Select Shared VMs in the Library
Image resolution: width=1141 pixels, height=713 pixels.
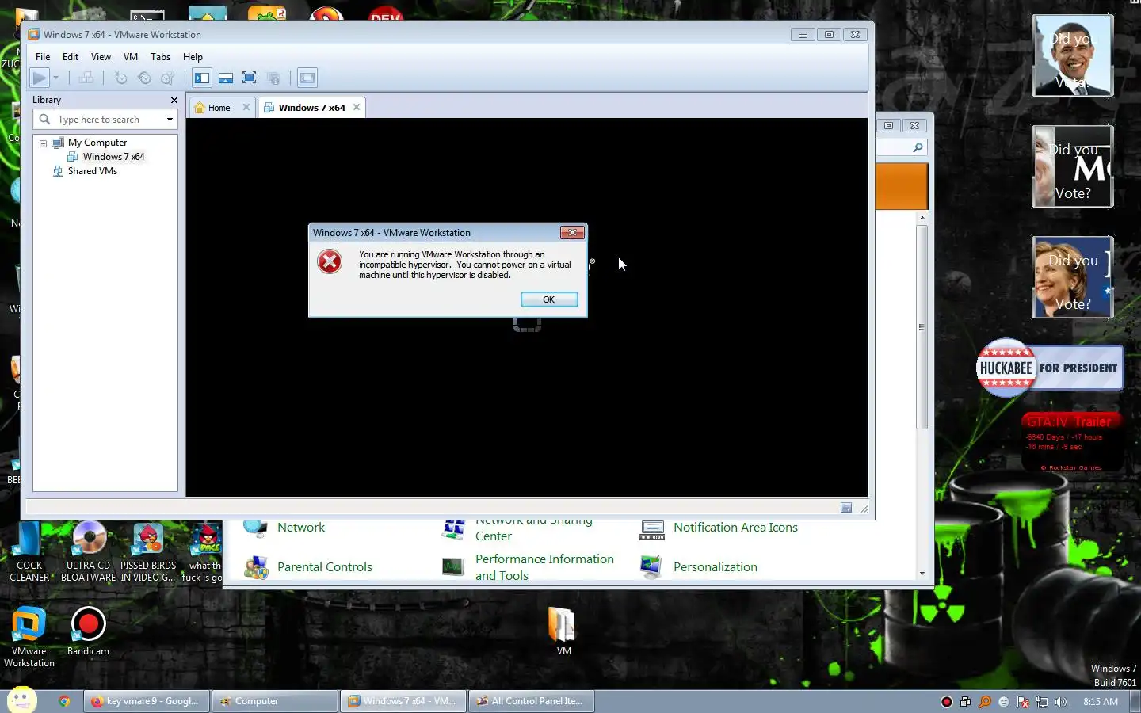pyautogui.click(x=92, y=171)
